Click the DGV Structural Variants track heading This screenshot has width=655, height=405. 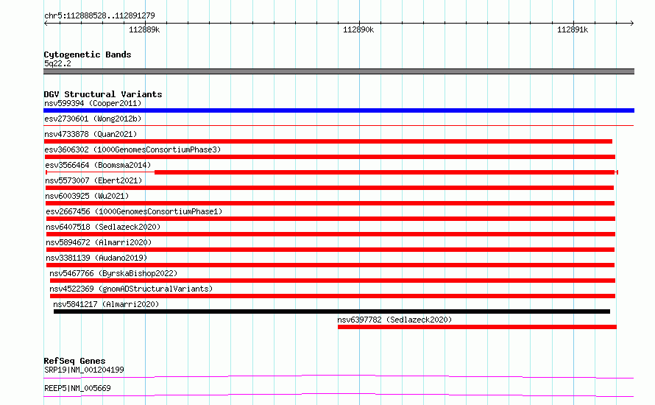(x=103, y=94)
